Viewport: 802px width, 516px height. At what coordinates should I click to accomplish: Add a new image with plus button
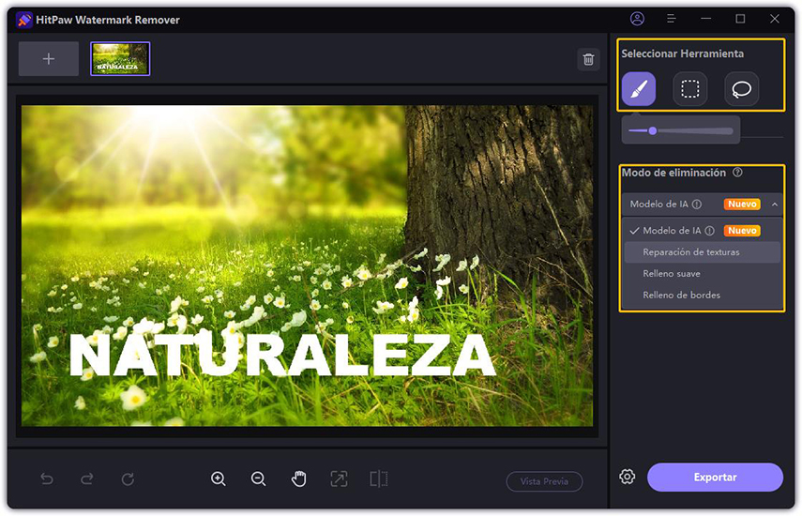[49, 58]
